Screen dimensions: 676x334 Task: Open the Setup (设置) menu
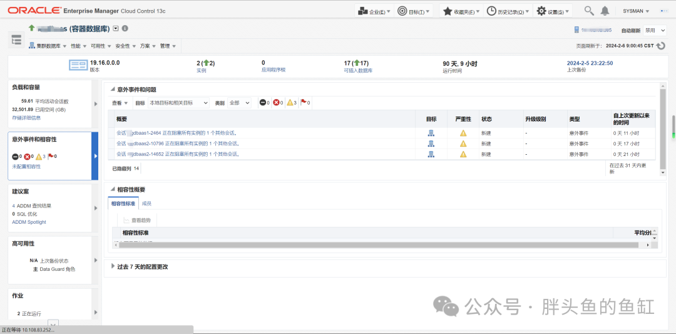click(x=553, y=11)
